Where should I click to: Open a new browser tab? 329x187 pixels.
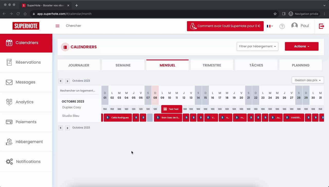tap(77, 5)
